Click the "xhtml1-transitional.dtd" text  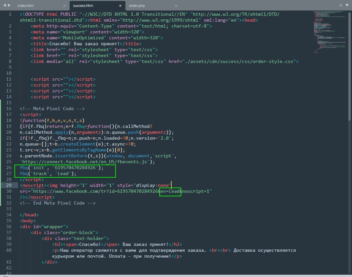click(51, 20)
